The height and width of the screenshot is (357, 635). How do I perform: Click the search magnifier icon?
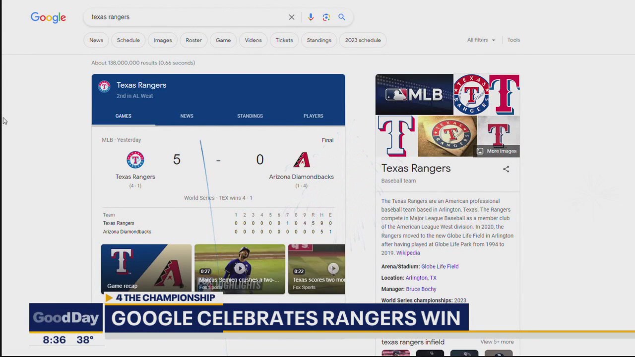point(341,17)
